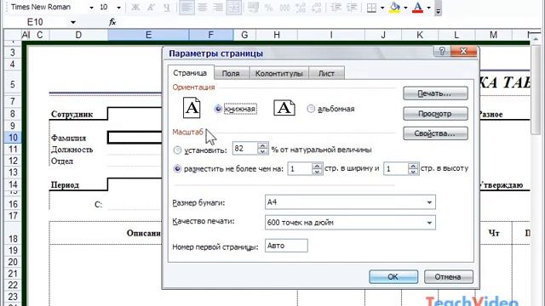
Task: Click the fx insert function icon
Action: pos(112,22)
